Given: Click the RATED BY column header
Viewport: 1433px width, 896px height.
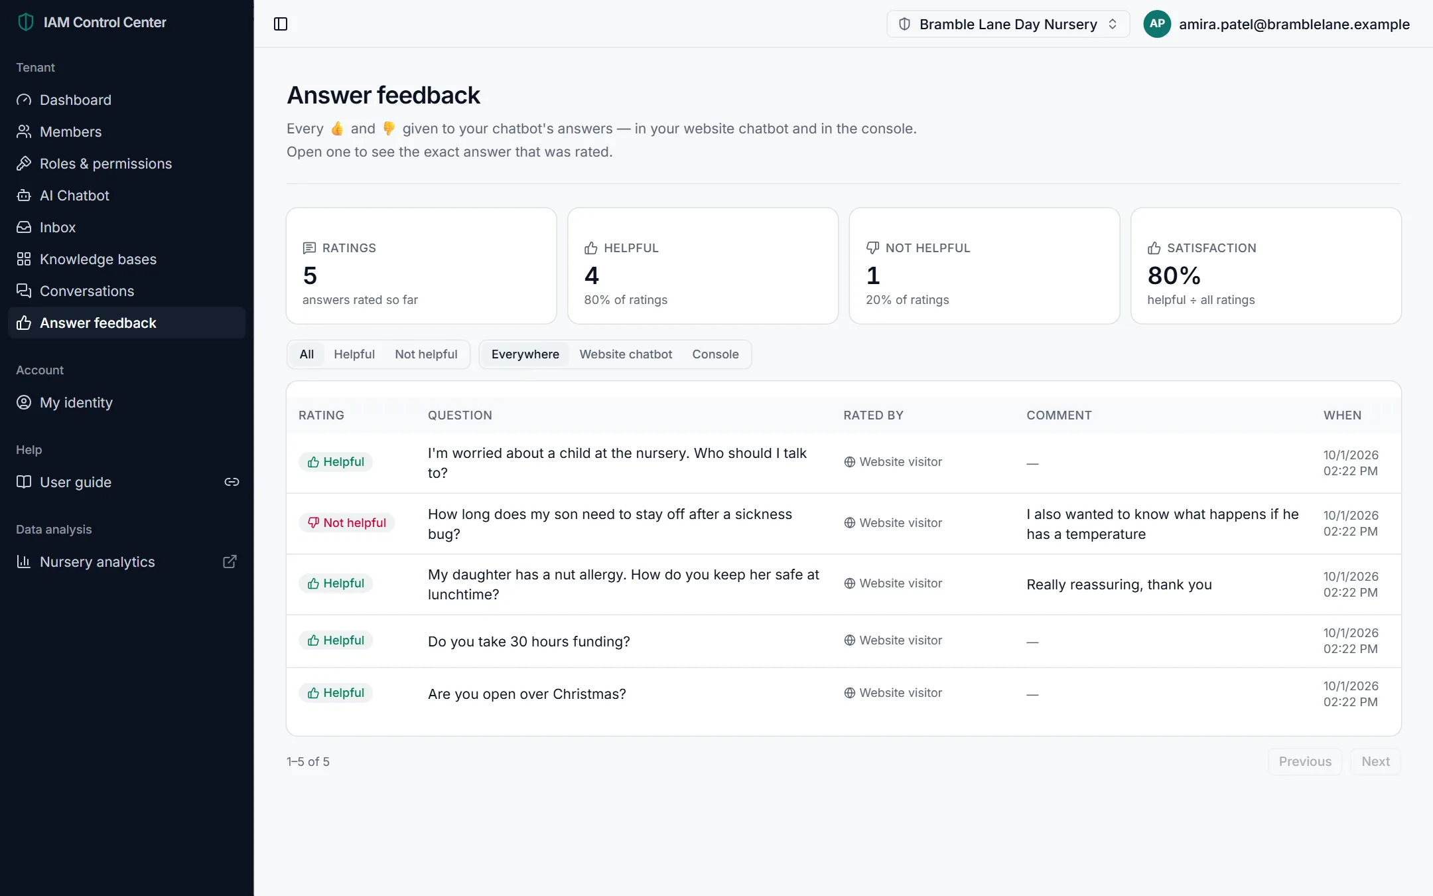Looking at the screenshot, I should (x=873, y=415).
